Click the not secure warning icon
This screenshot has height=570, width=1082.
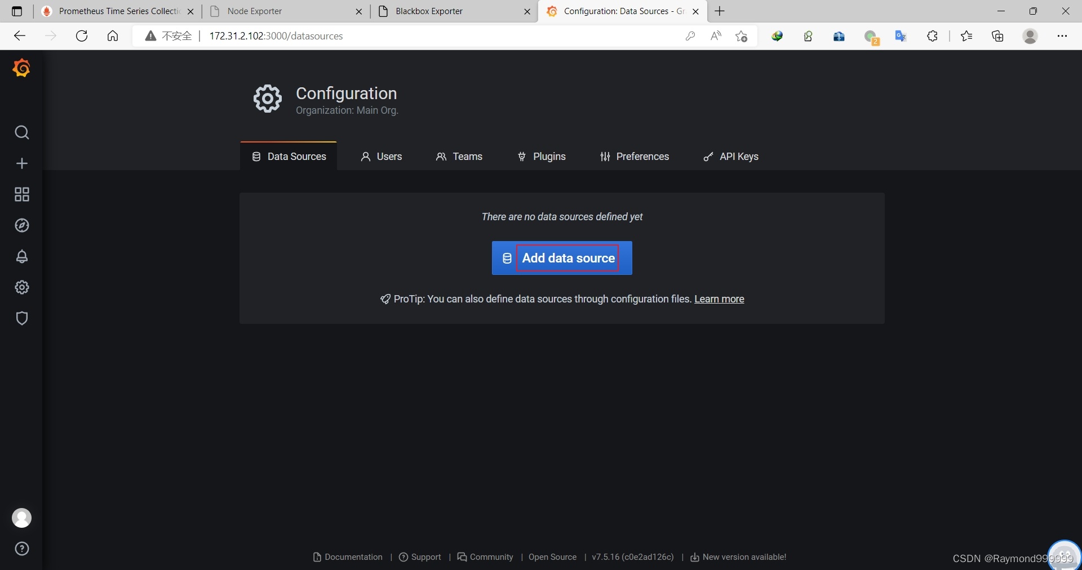150,36
